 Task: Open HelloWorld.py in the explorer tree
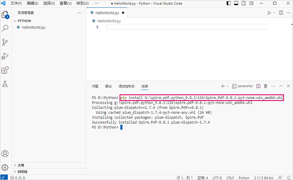click(x=49, y=27)
